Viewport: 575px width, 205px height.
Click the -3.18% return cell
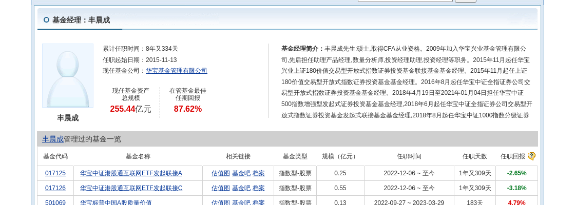pos(516,188)
